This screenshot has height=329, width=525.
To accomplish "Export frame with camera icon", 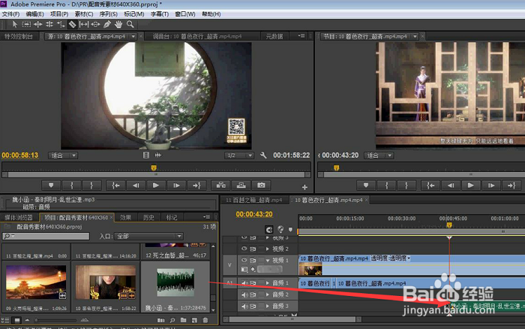I will point(261,185).
